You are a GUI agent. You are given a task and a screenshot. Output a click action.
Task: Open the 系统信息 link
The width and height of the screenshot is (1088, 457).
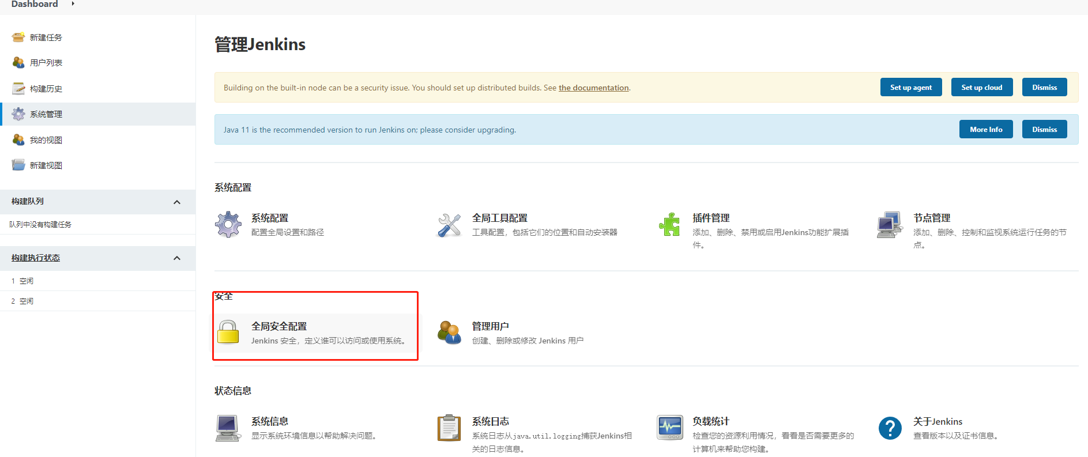[270, 421]
